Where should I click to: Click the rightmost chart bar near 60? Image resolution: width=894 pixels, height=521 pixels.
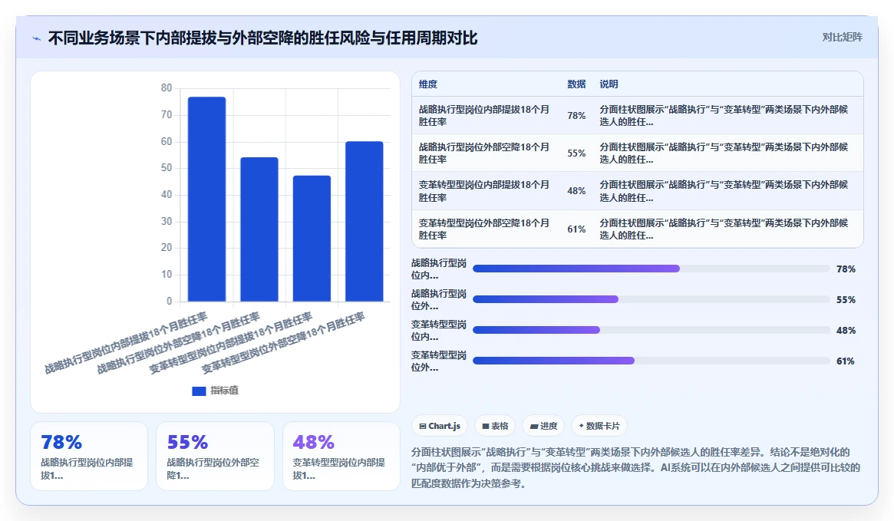click(365, 221)
